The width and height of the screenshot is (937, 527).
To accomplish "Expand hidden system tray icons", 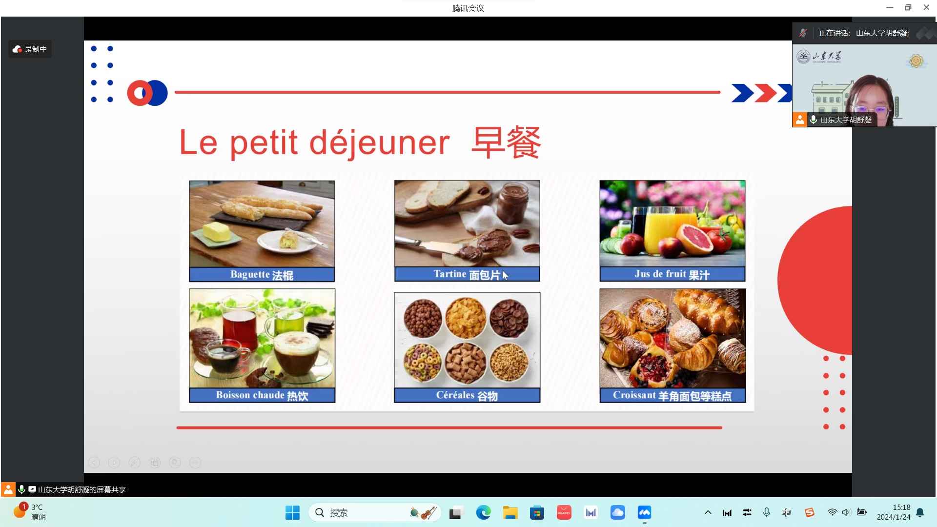I will point(708,512).
